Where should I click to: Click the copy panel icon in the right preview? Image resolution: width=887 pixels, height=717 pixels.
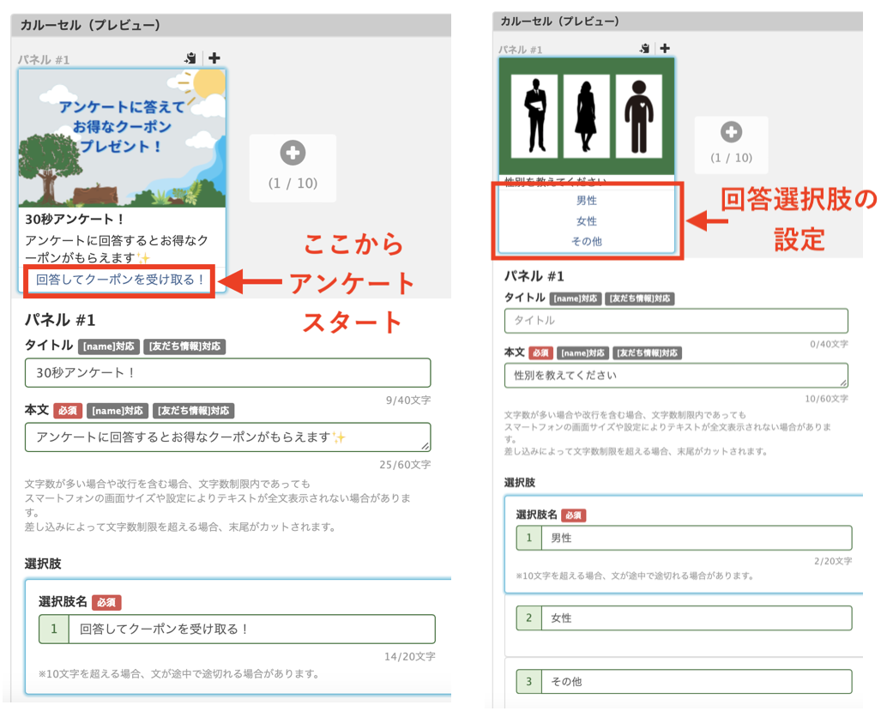pyautogui.click(x=644, y=49)
